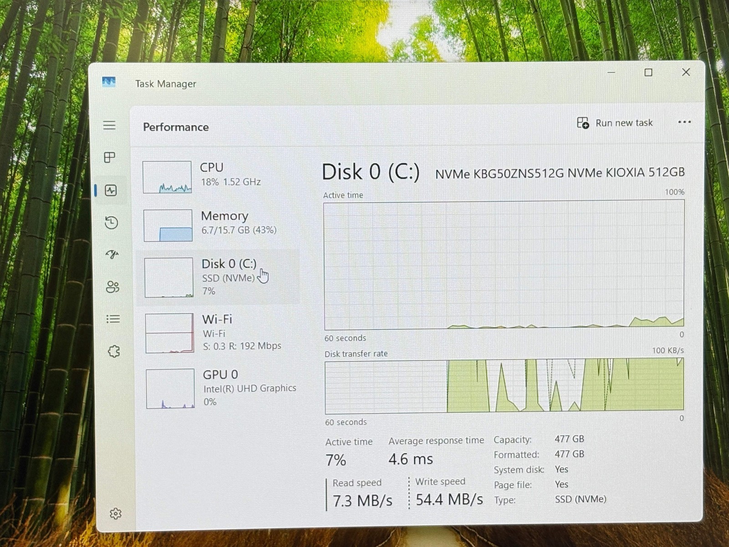
Task: Open the hamburger navigation menu
Action: (109, 125)
